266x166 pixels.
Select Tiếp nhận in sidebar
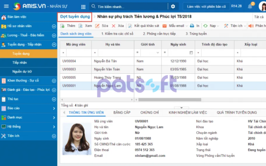pyautogui.click(x=19, y=63)
